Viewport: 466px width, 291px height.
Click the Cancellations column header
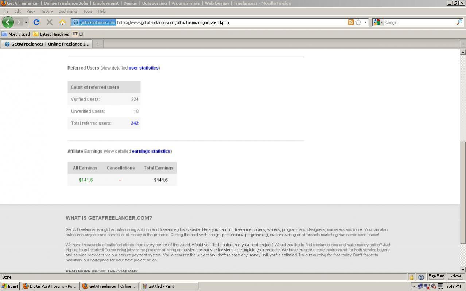coord(121,168)
